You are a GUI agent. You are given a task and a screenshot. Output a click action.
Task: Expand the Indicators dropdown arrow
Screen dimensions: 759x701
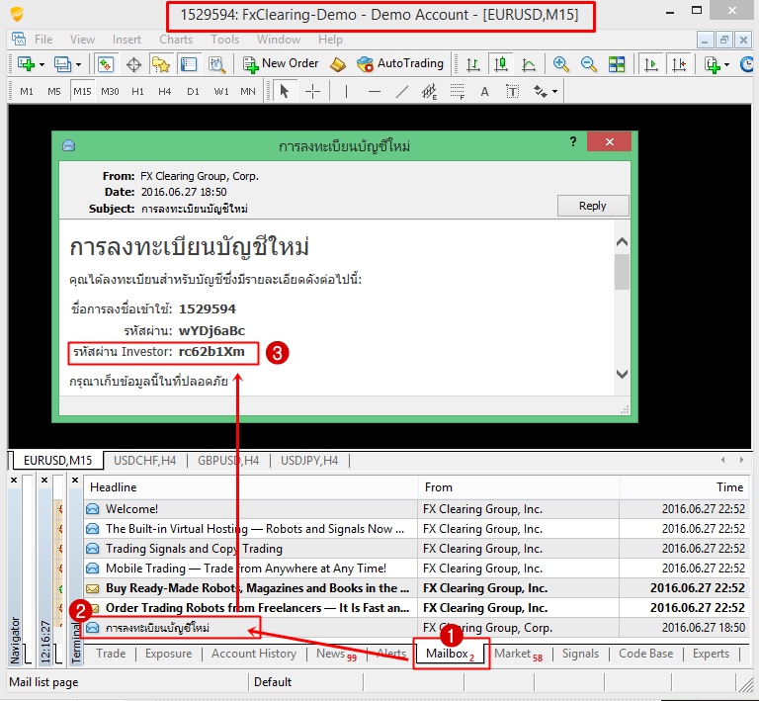click(726, 64)
